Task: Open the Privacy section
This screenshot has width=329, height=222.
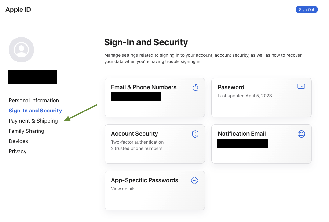Action: [x=18, y=151]
